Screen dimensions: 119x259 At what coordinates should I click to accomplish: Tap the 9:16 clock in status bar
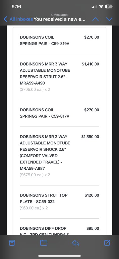(16, 7)
